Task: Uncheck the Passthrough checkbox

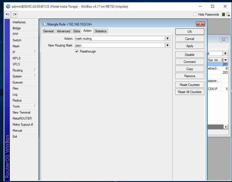Action: click(77, 51)
